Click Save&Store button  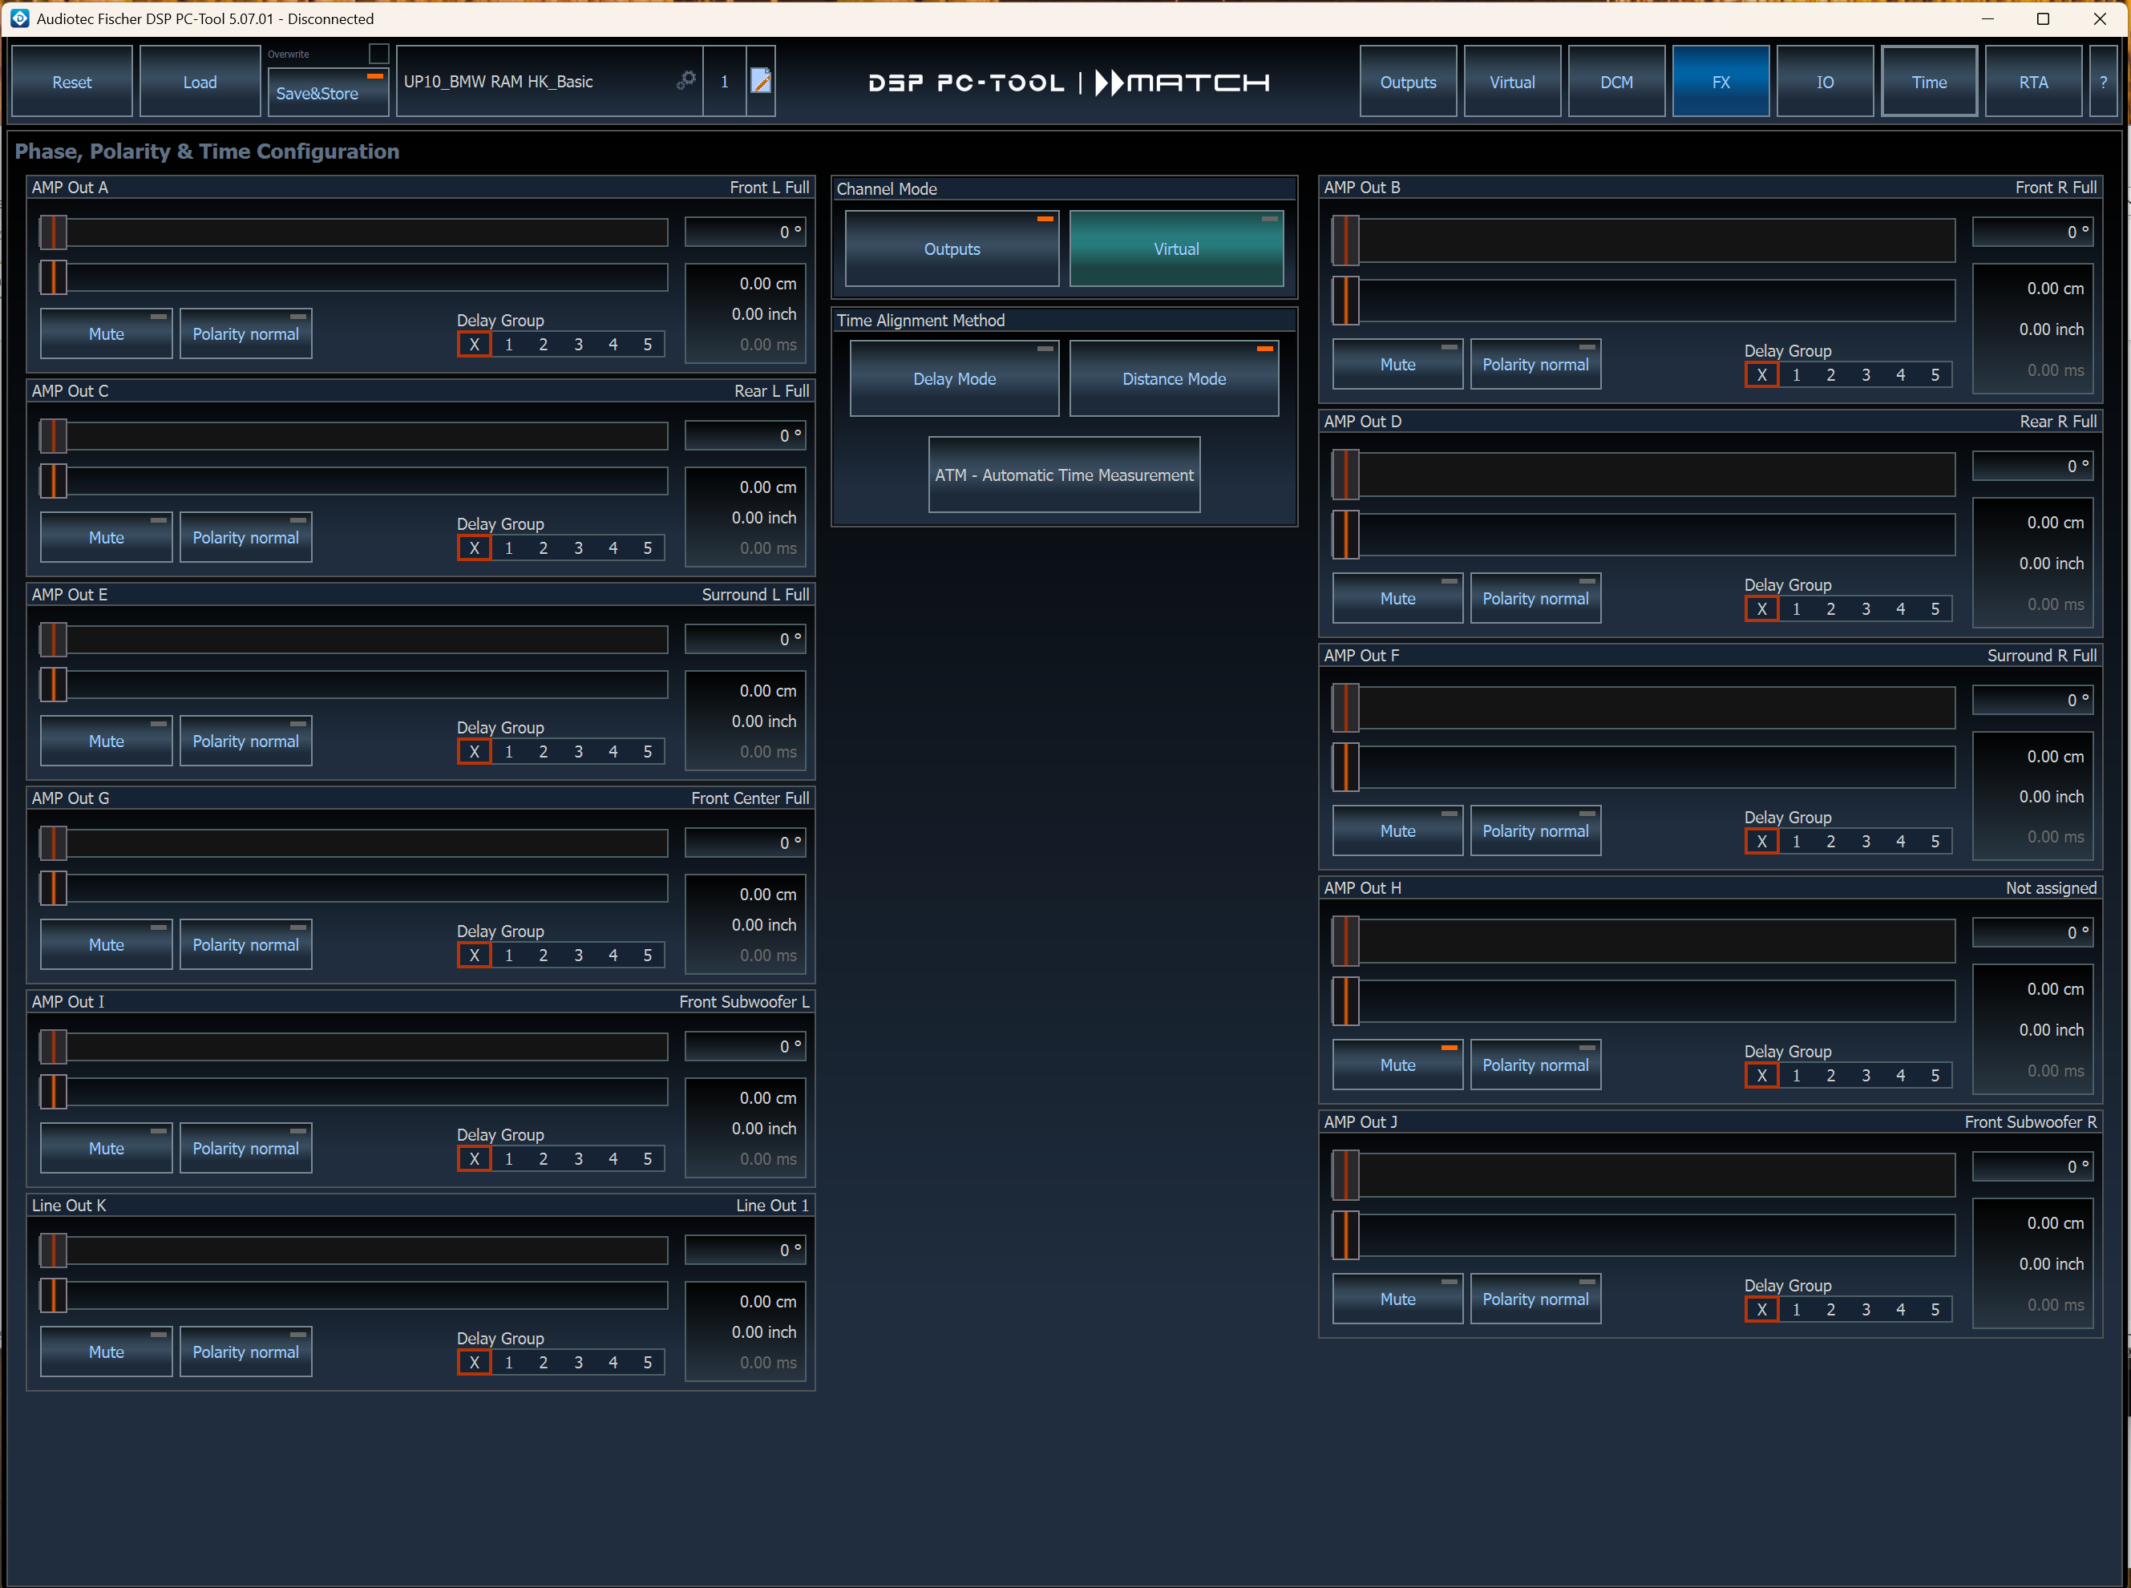[x=328, y=93]
